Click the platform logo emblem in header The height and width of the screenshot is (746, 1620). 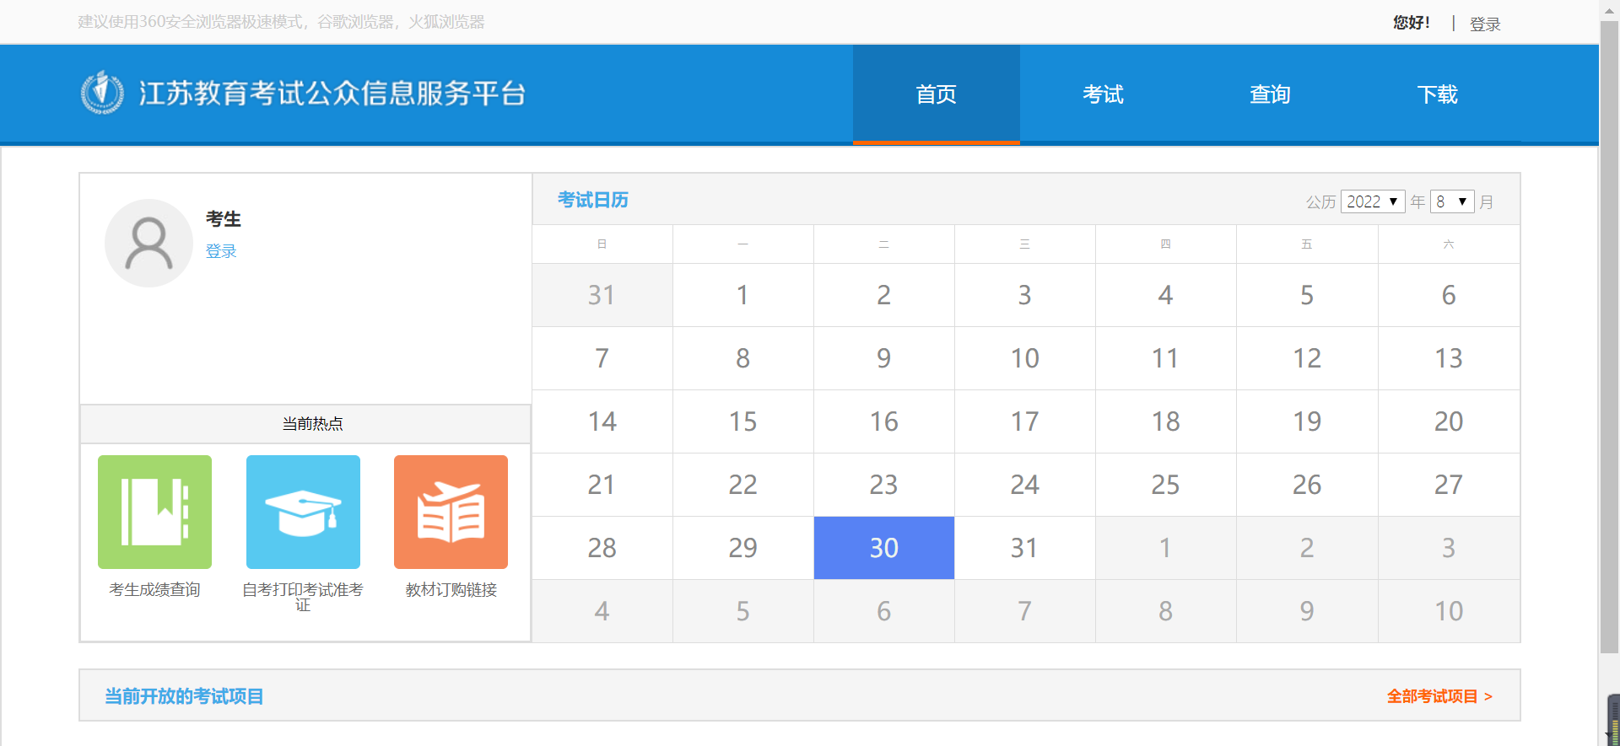tap(102, 93)
